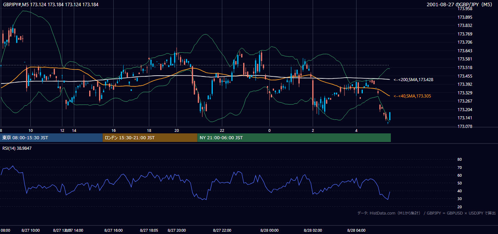498x234 pixels.
Task: Click the 8/28 04:00 bottom time label
Action: (357, 230)
